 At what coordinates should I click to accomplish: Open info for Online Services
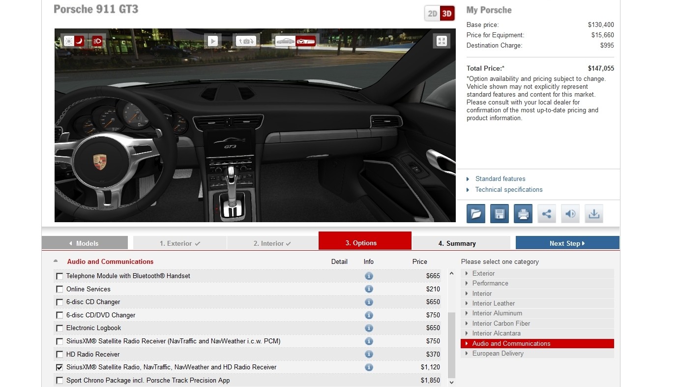pyautogui.click(x=369, y=289)
